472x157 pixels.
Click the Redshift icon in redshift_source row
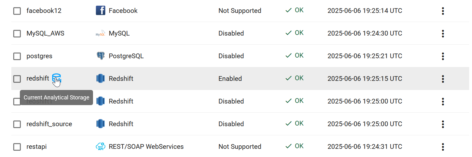[100, 124]
